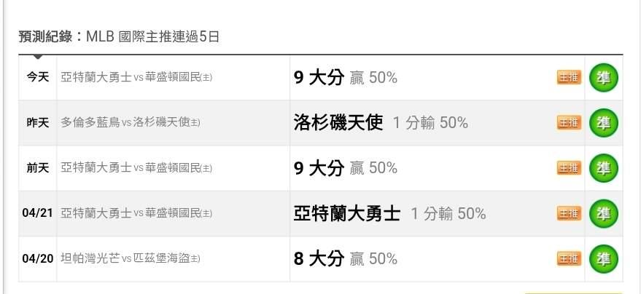This screenshot has width=641, height=294.
Task: Click the green 準 icon in the 前天 row
Action: pyautogui.click(x=603, y=168)
